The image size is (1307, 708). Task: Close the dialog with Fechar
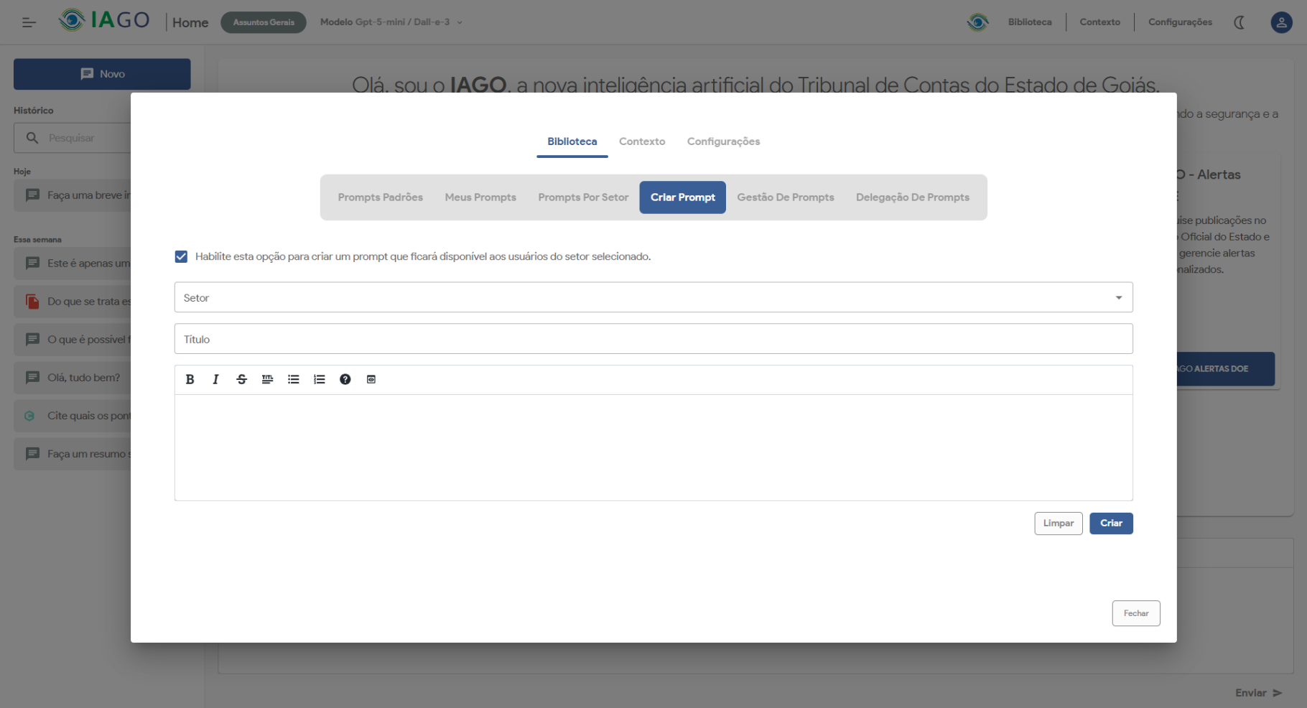(1135, 613)
